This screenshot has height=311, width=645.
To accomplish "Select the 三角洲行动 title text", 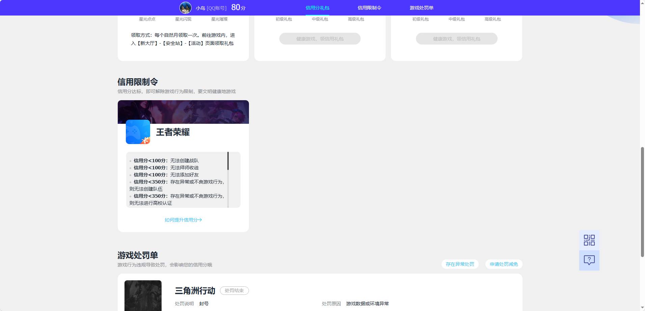I will (195, 290).
